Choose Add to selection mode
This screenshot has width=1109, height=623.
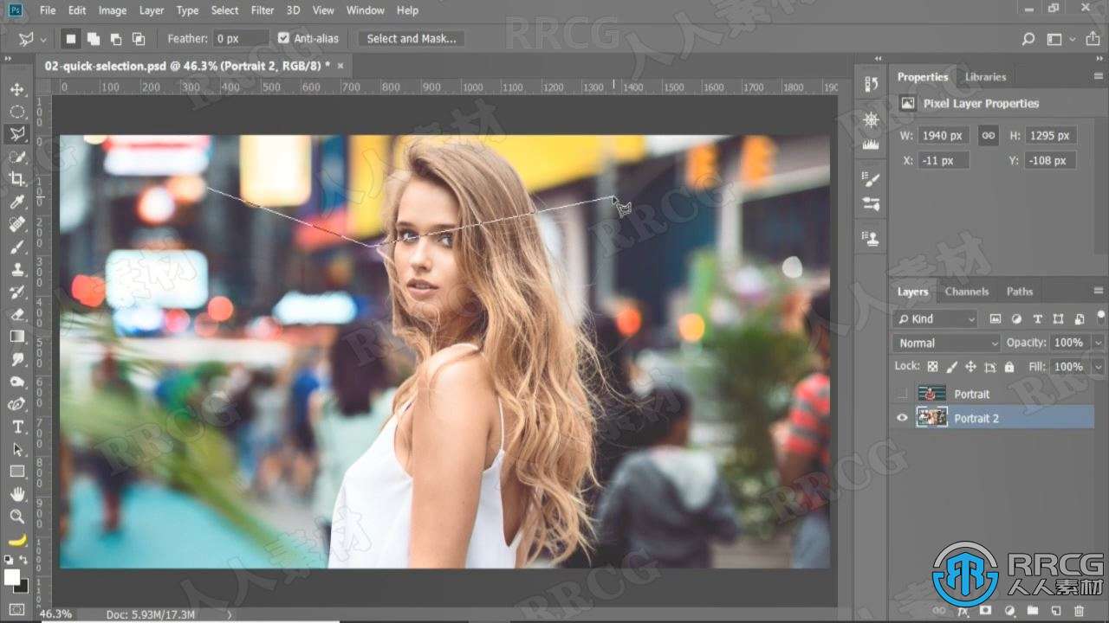(93, 39)
